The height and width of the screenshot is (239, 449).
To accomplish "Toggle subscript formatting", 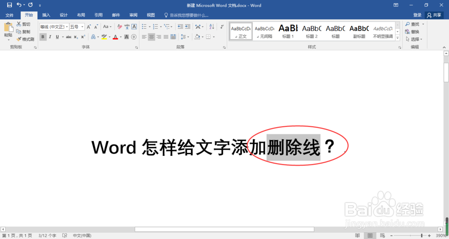I will pyautogui.click(x=76, y=37).
